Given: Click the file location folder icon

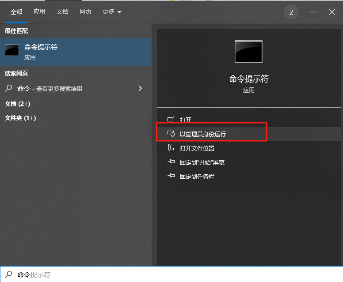Looking at the screenshot, I should click(171, 147).
